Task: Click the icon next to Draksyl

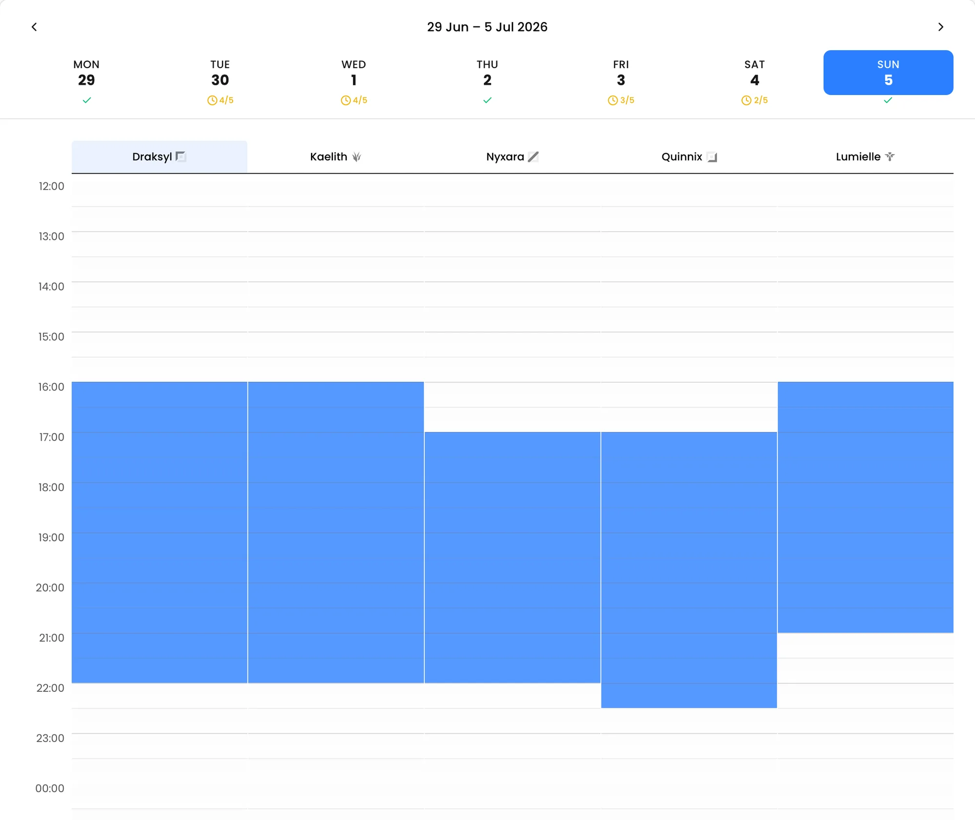Action: coord(181,156)
